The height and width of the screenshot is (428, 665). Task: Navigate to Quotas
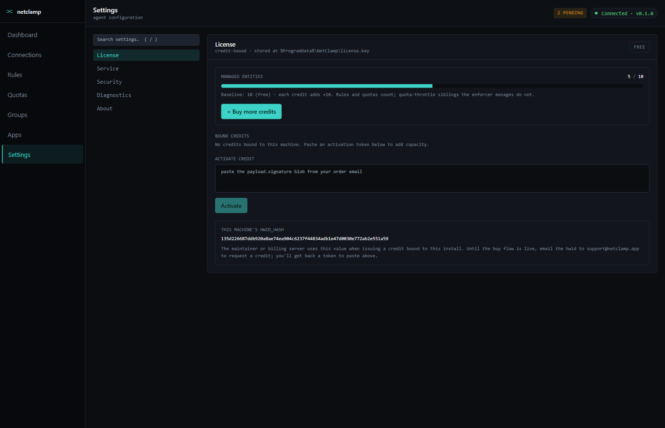pyautogui.click(x=42, y=95)
